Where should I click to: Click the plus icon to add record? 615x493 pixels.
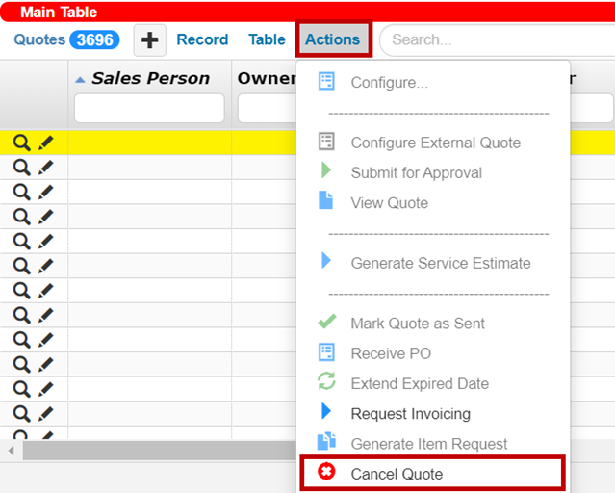coord(149,40)
